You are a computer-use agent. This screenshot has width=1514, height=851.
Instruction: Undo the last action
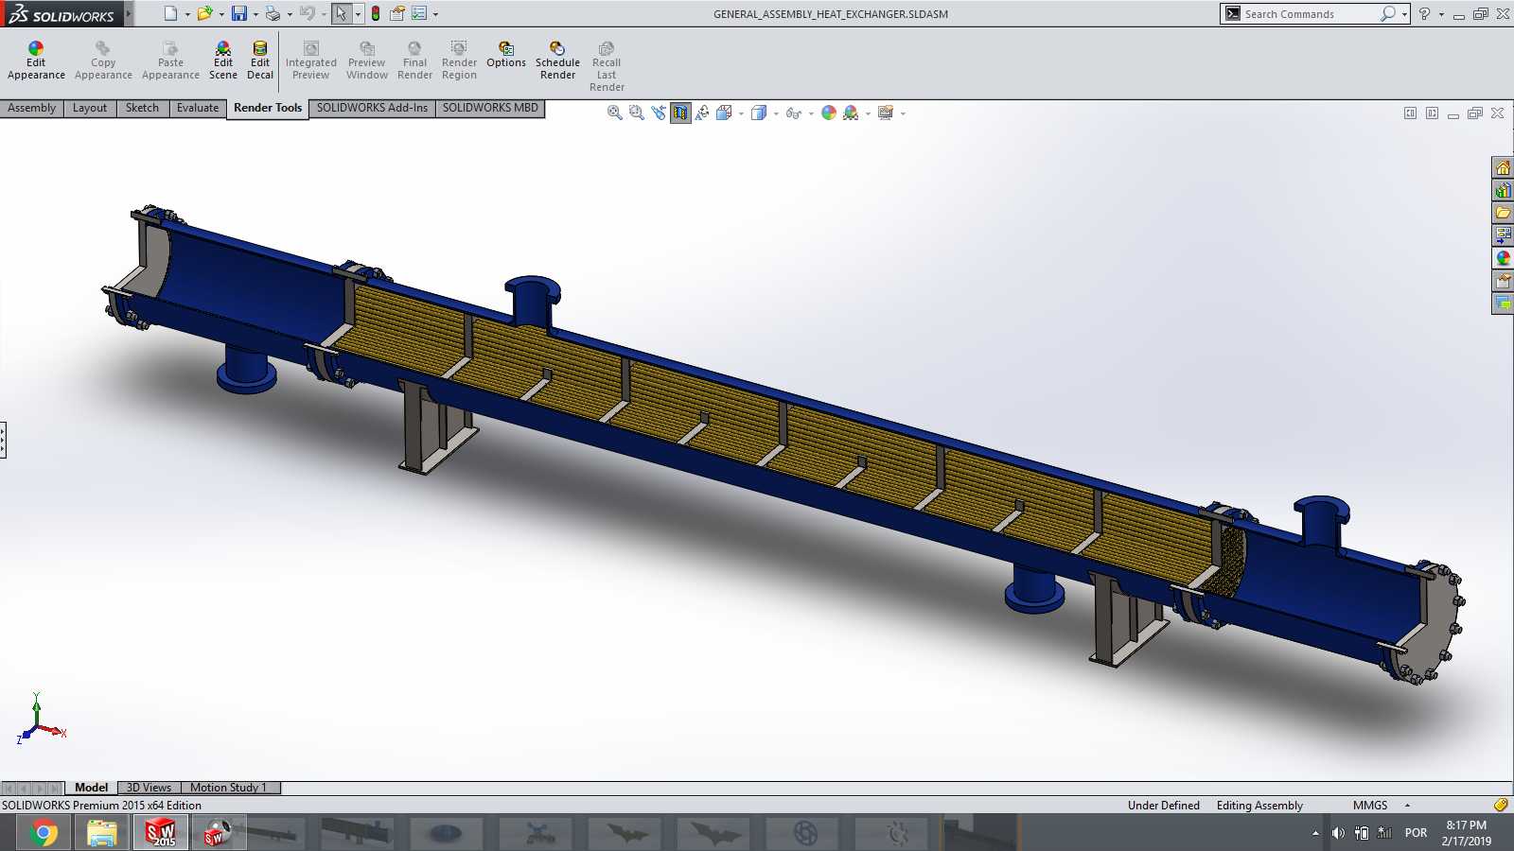click(x=307, y=13)
